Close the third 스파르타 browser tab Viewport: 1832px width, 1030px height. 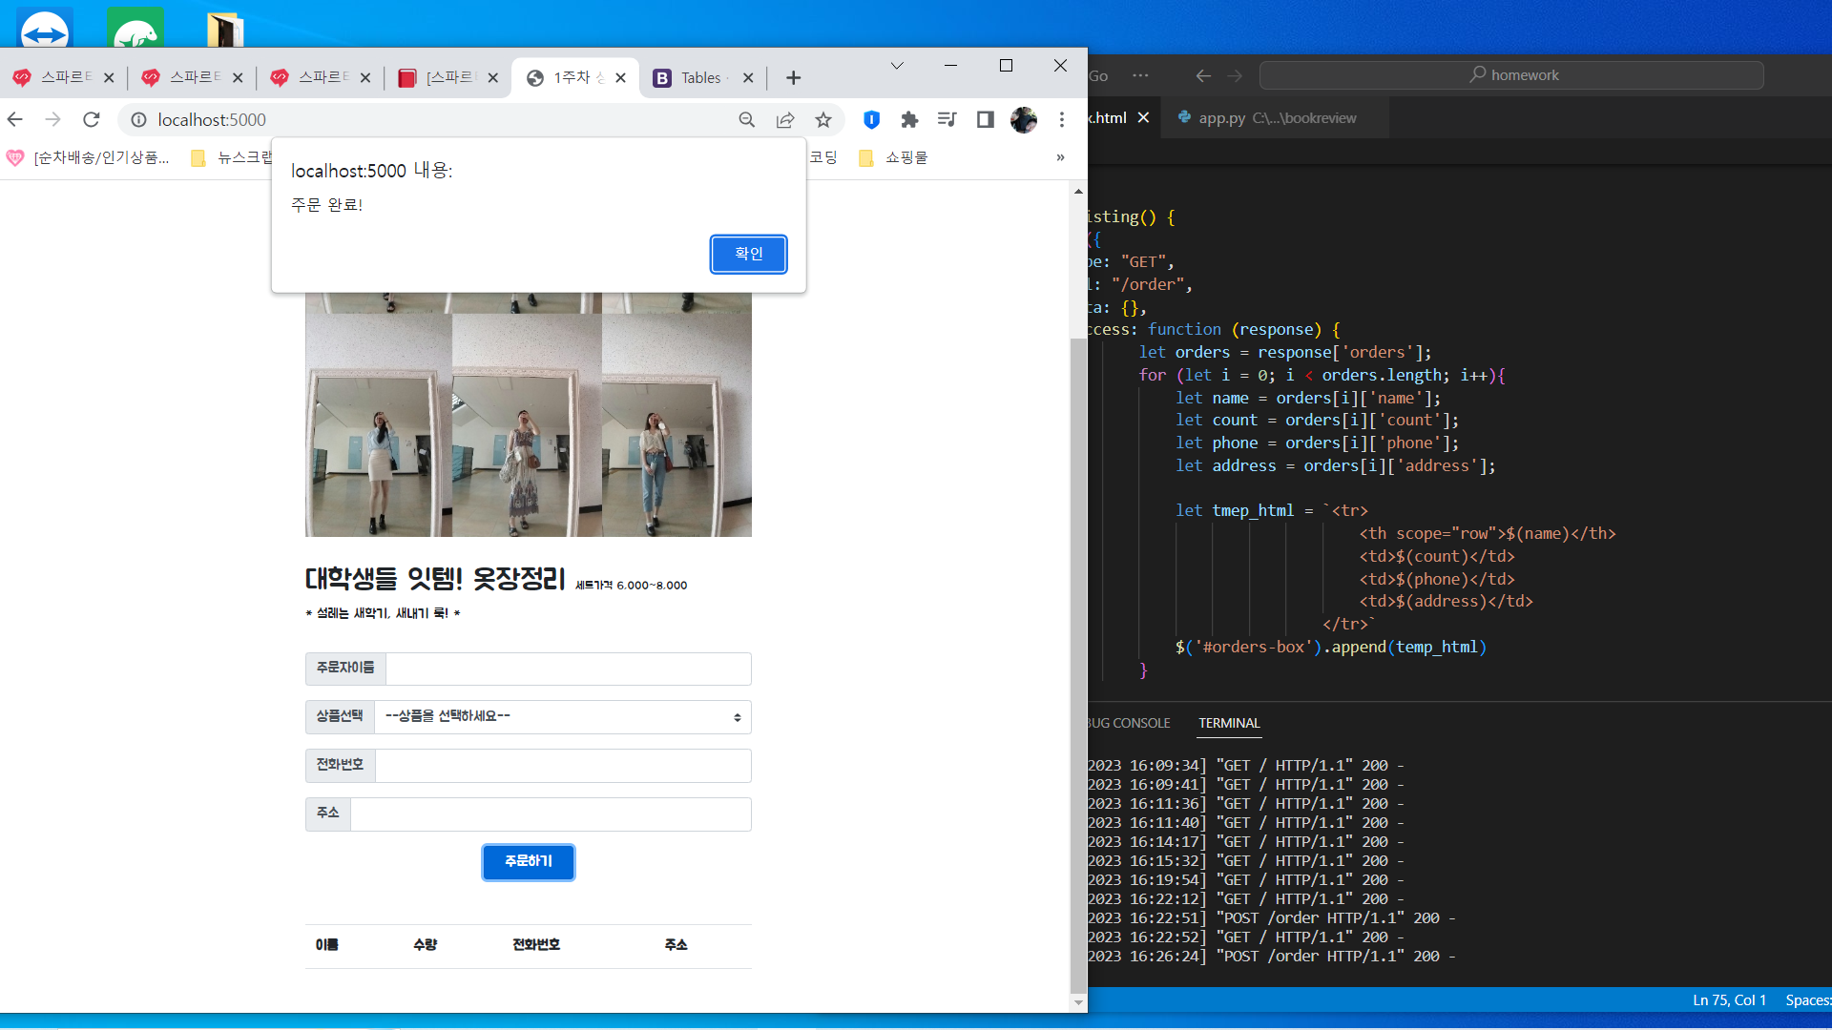click(x=365, y=78)
